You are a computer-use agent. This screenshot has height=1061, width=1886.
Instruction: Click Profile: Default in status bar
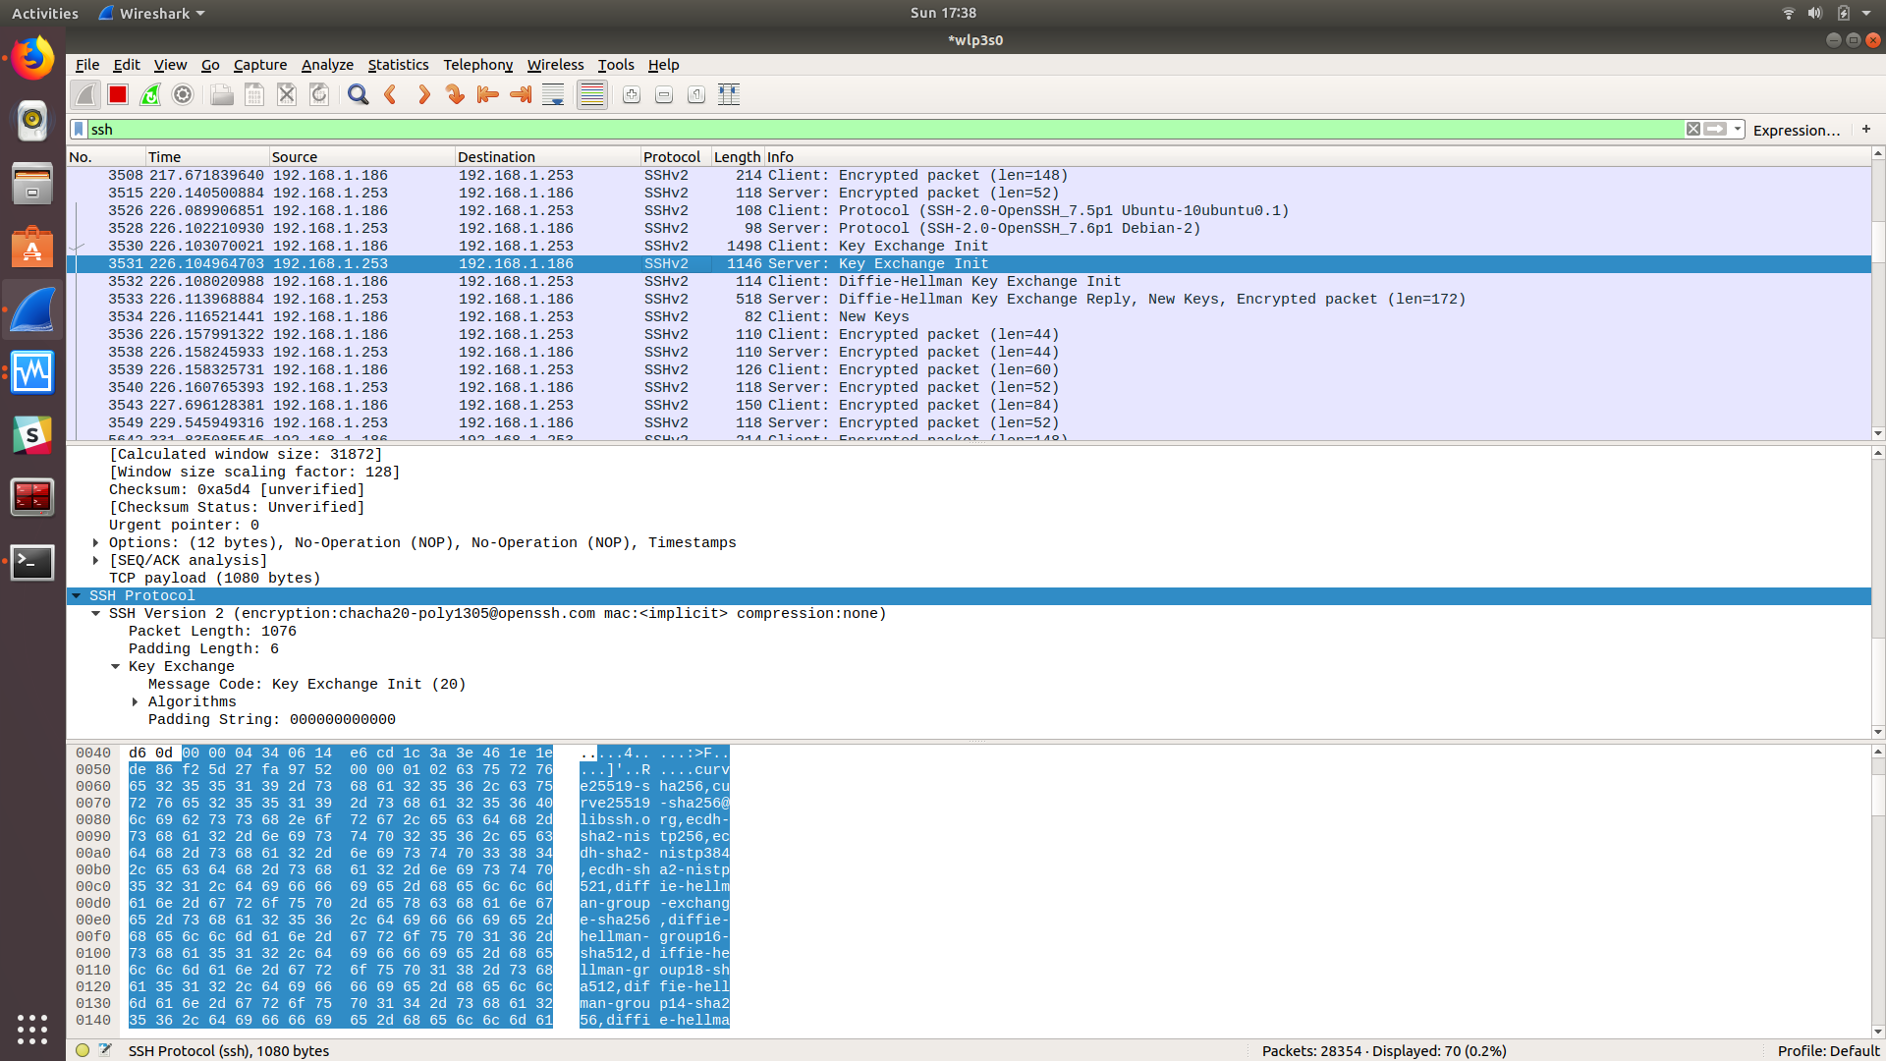[x=1828, y=1050]
